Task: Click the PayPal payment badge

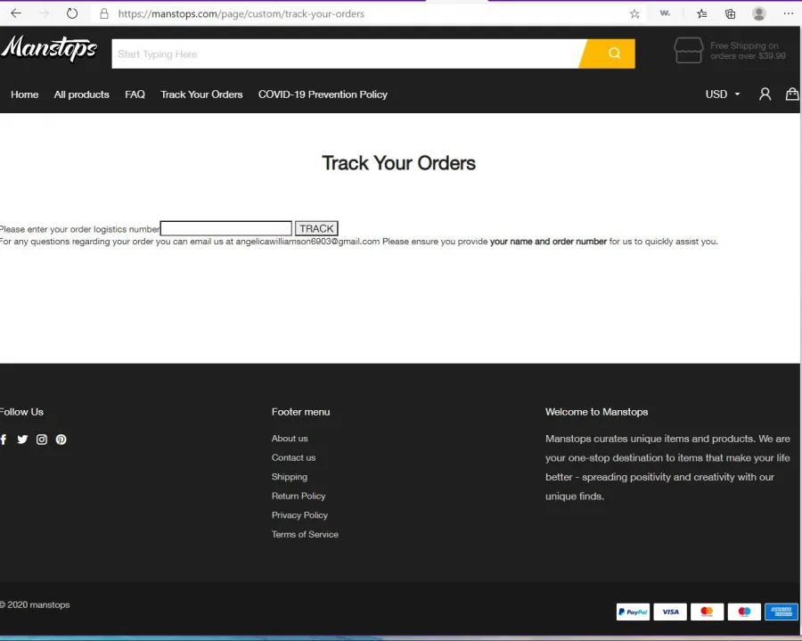Action: [633, 612]
